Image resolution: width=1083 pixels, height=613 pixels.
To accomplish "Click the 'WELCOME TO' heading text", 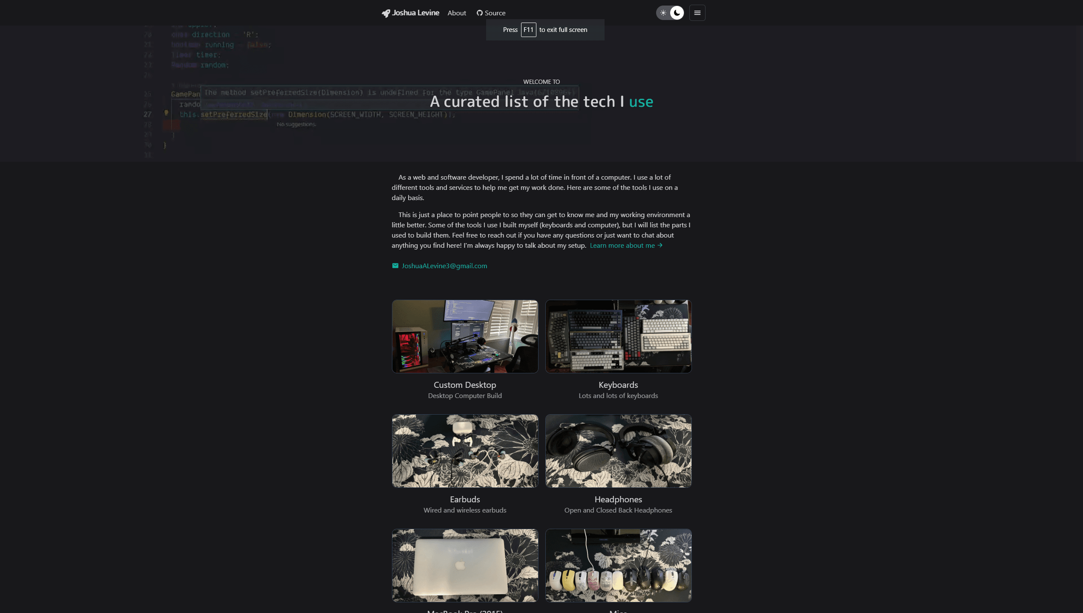I will point(541,82).
